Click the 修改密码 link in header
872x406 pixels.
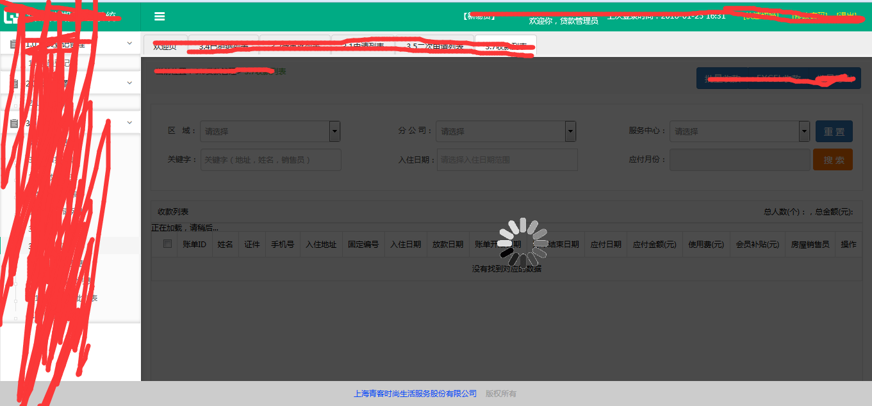(x=809, y=15)
